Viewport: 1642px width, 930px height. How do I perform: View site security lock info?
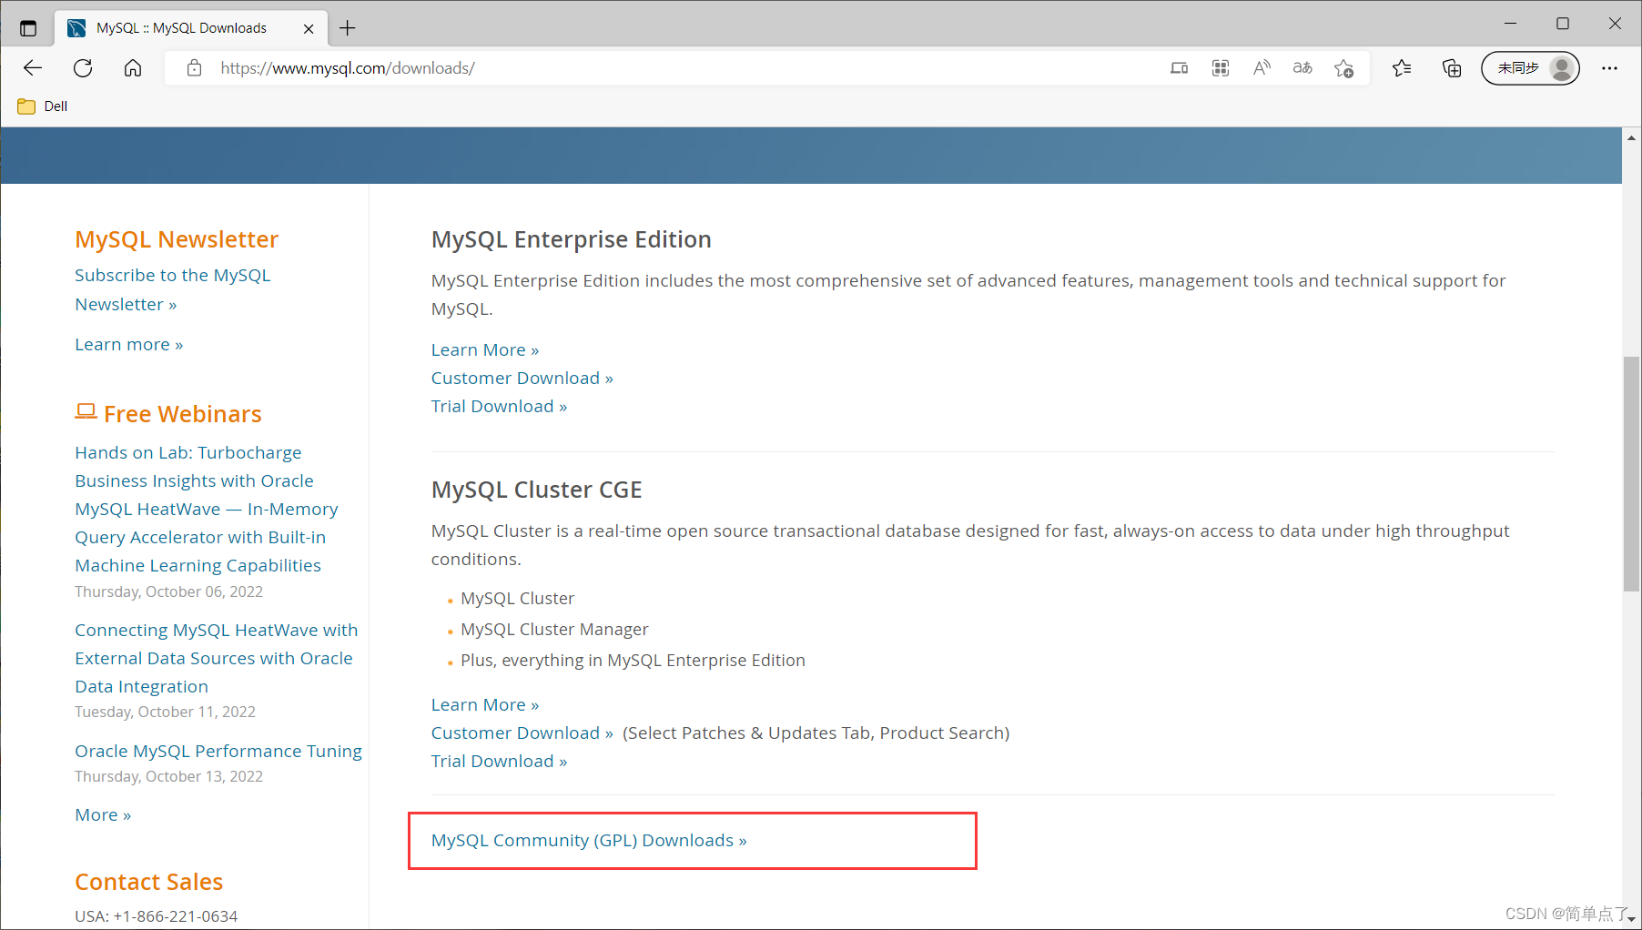pyautogui.click(x=194, y=68)
